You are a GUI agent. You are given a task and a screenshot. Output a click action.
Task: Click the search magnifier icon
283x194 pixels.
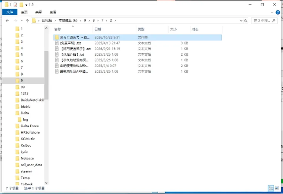(274, 21)
